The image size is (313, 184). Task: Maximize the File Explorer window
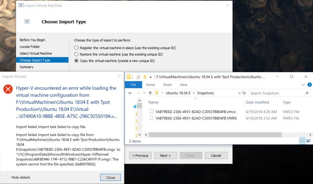click(x=291, y=76)
